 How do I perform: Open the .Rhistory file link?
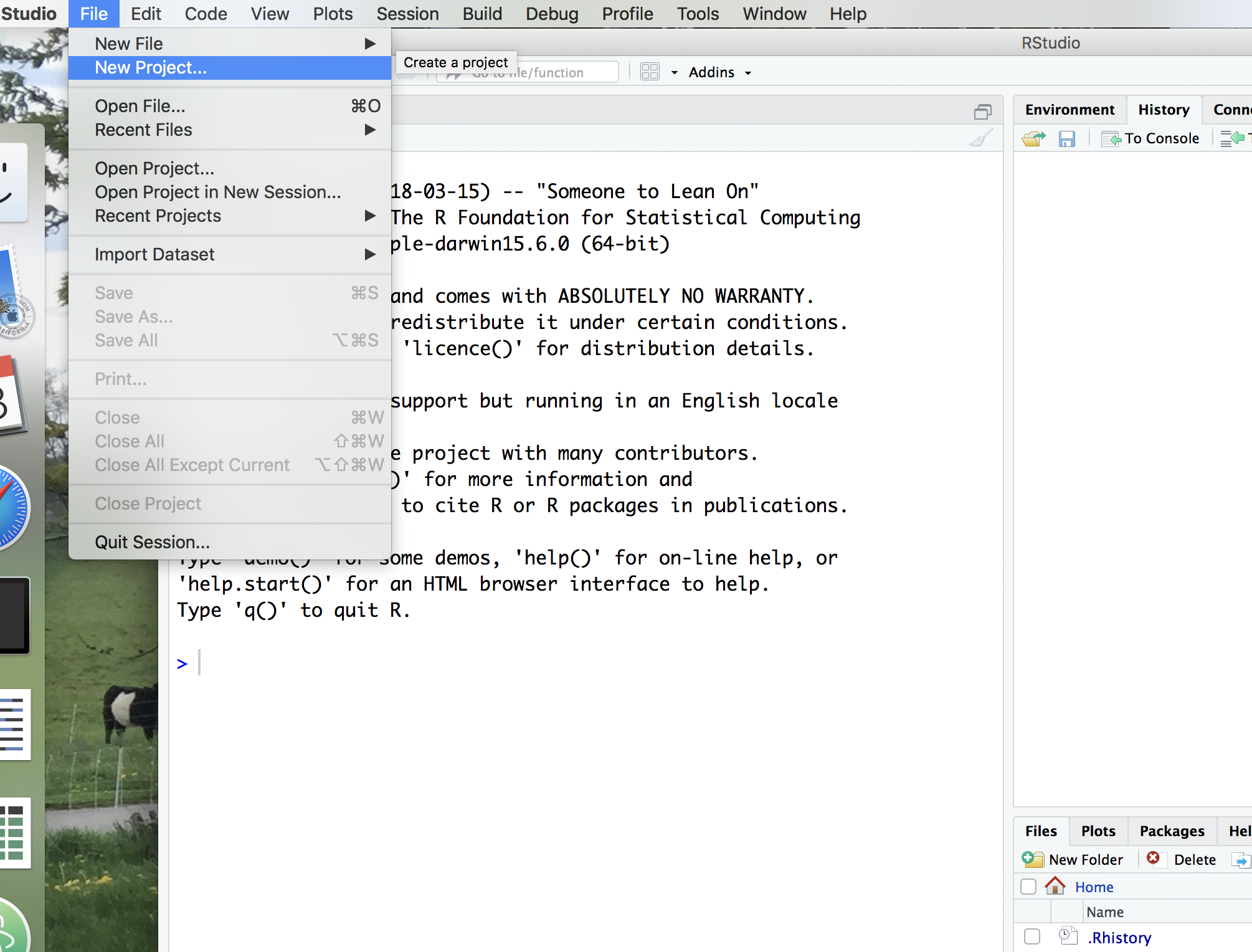[1119, 937]
